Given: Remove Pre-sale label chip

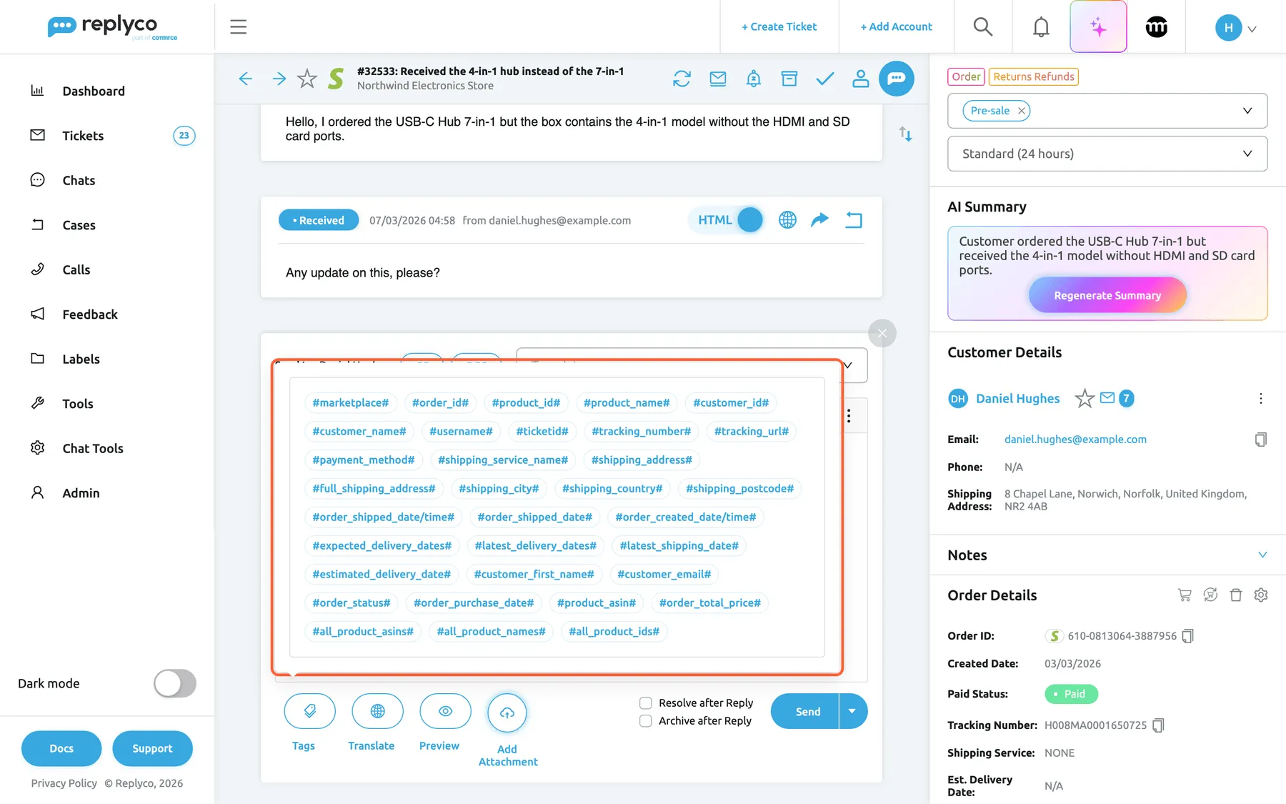Looking at the screenshot, I should (1022, 111).
